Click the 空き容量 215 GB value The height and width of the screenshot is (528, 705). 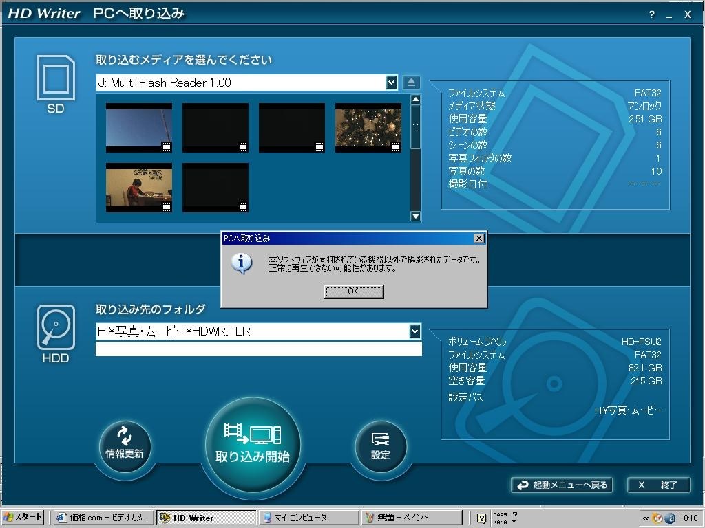pyautogui.click(x=646, y=381)
